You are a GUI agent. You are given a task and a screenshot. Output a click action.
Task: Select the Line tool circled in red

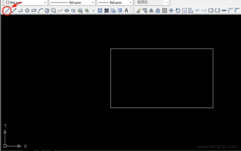point(7,11)
